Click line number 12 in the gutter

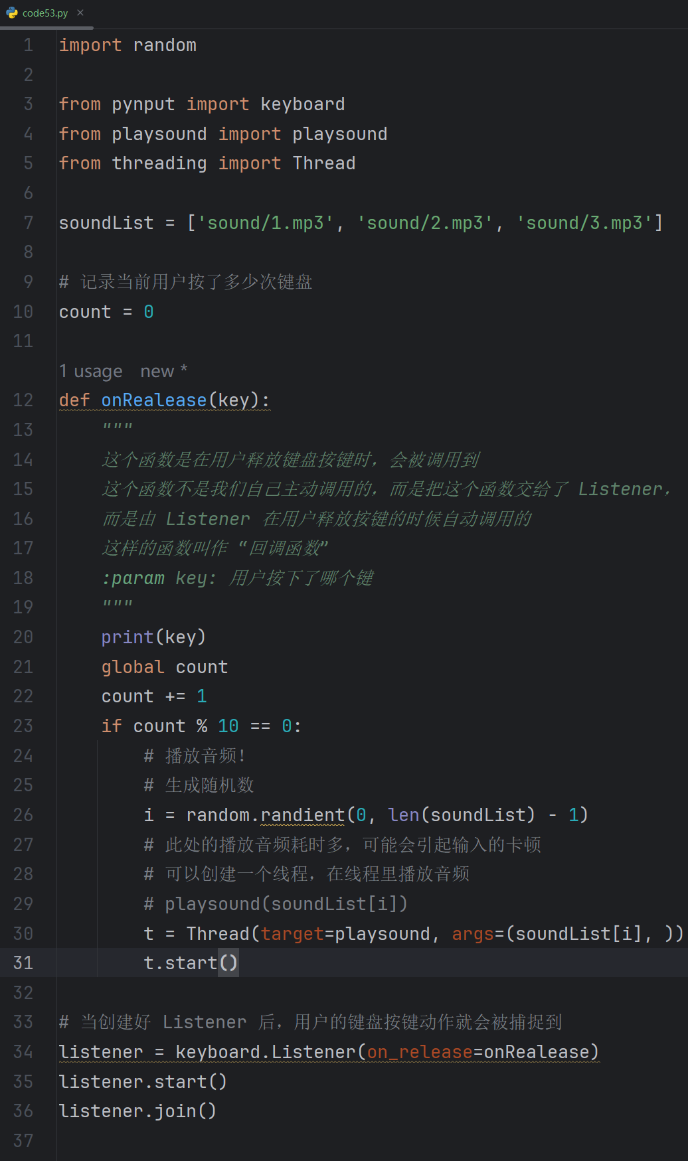point(23,400)
